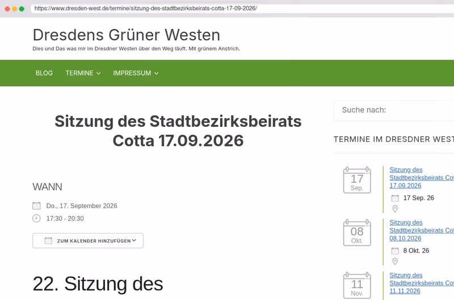
Task: Open the Zum Kalender hinzufügen dropdown
Action: [88, 240]
